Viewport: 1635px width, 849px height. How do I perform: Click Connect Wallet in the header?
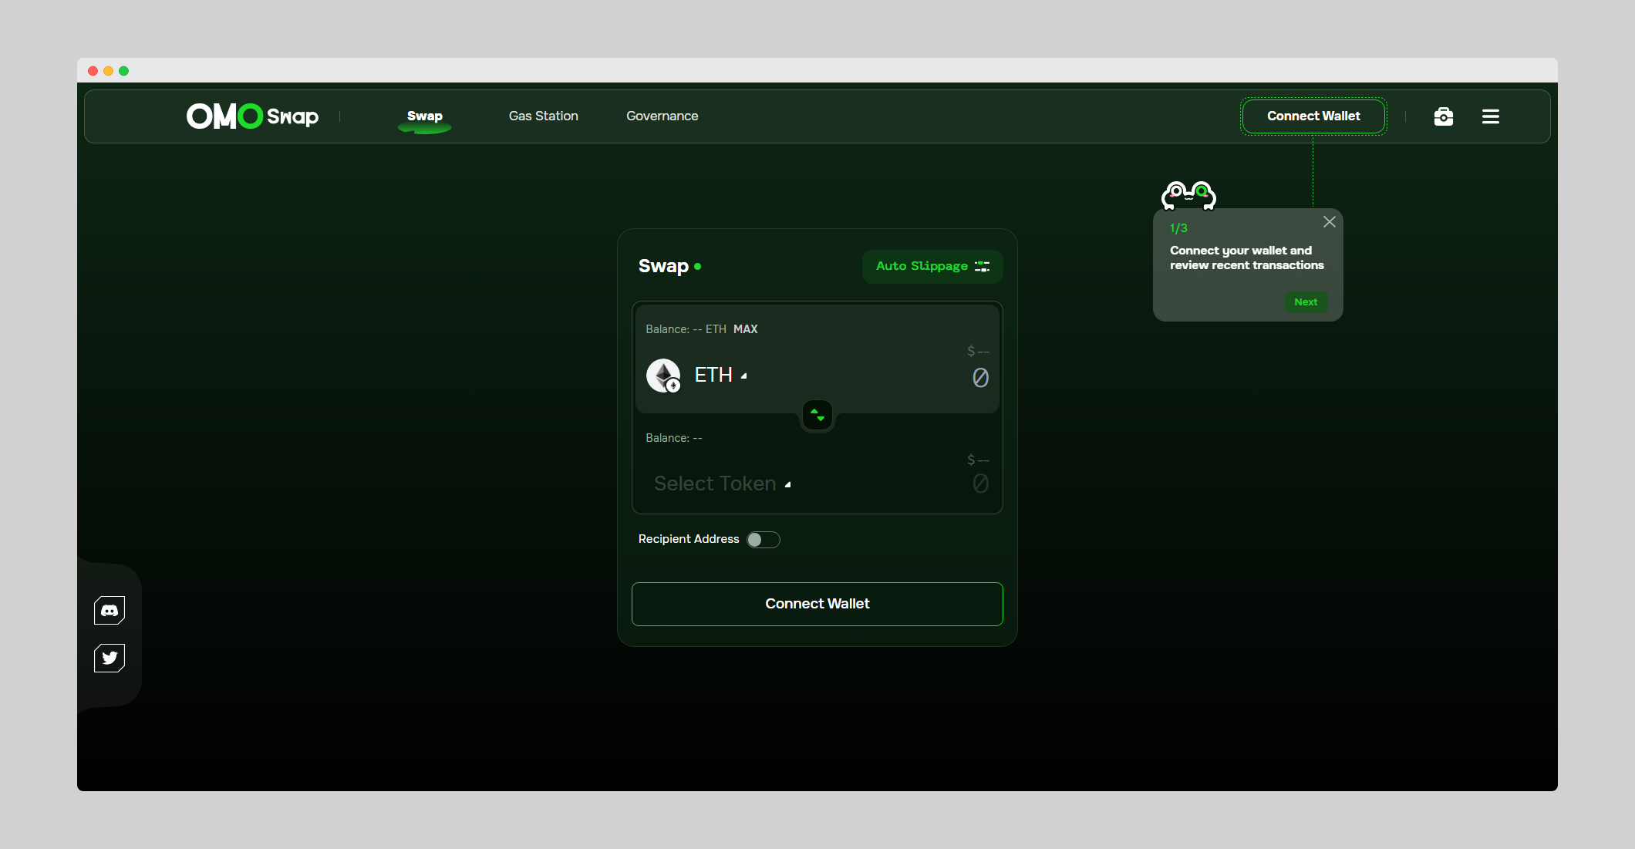1313,116
